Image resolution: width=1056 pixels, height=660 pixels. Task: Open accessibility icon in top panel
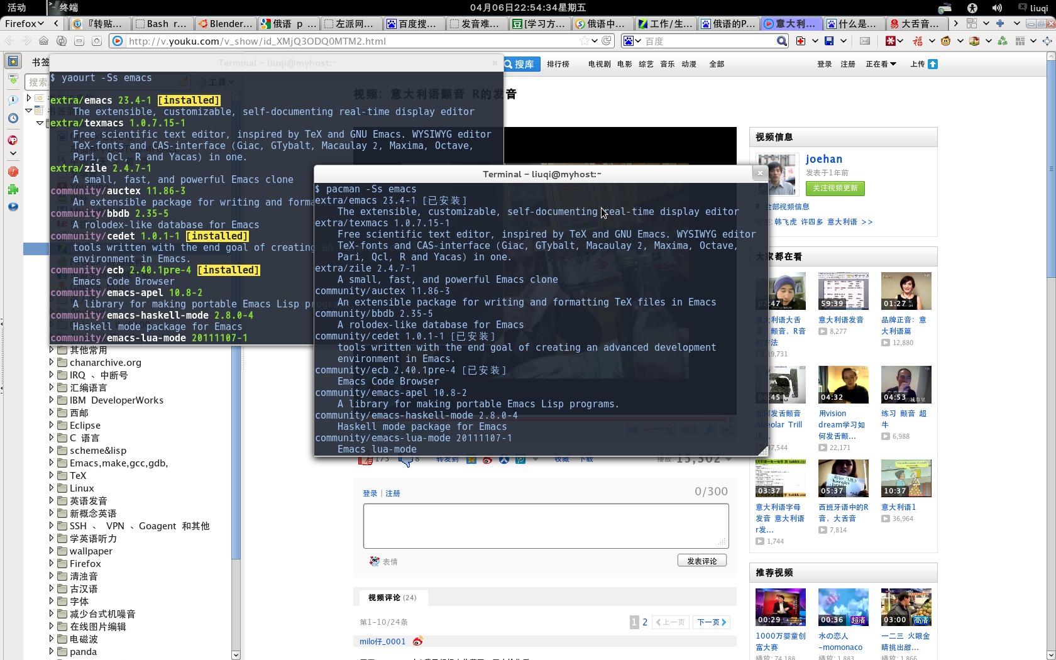[972, 8]
